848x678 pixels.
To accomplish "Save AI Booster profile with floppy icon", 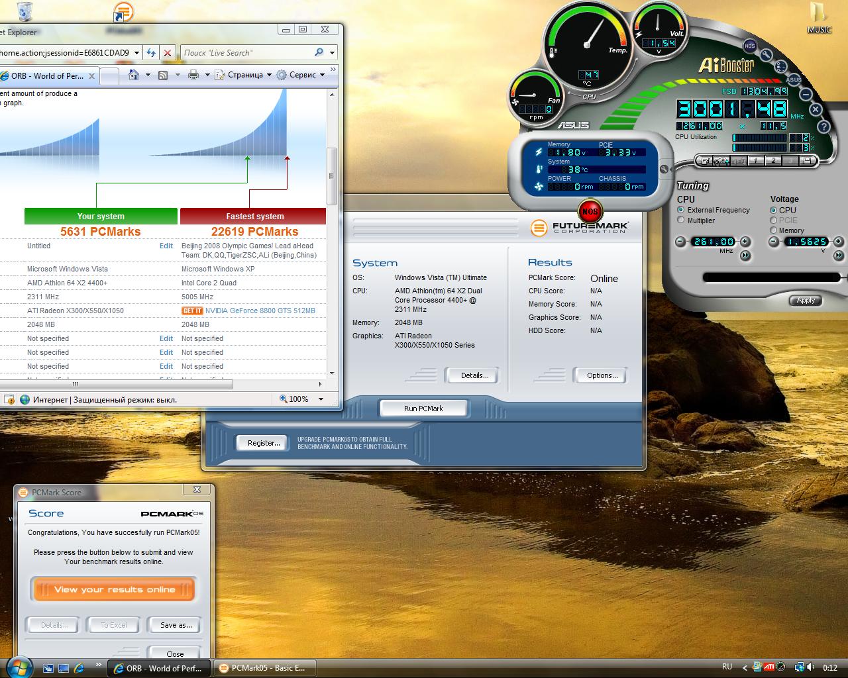I will click(807, 160).
